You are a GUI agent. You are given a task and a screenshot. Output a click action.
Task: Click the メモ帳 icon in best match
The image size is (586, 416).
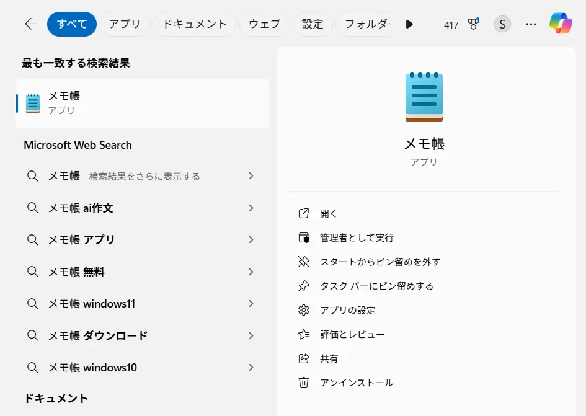point(33,103)
